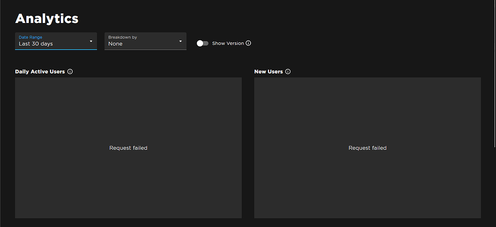
Task: Click the New Users chart title
Action: click(268, 72)
